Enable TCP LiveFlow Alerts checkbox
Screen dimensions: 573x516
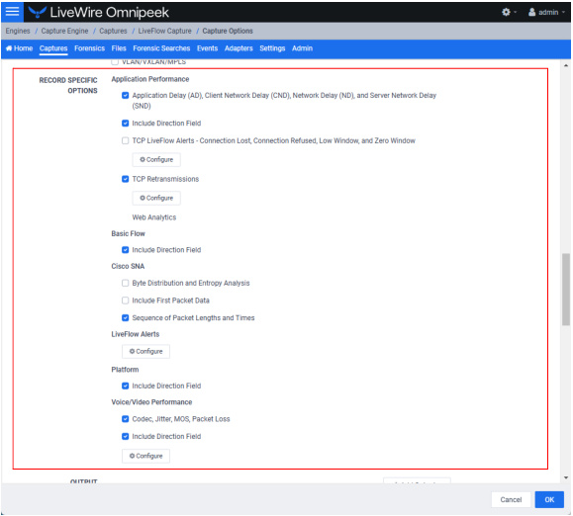point(125,140)
